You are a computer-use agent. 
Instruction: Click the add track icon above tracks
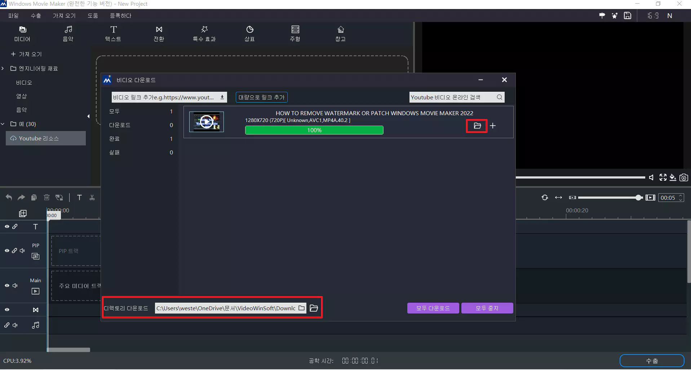point(23,213)
